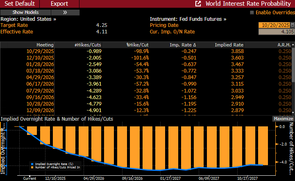Expand the Region: United States selector
295x181 pixels.
coord(28,19)
